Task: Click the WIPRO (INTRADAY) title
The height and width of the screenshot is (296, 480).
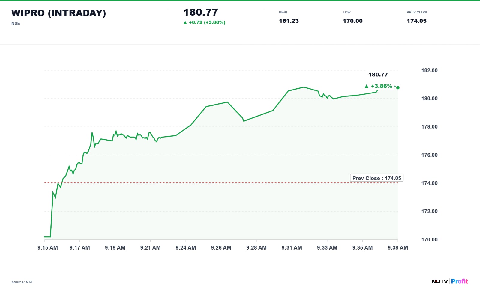Action: (x=59, y=13)
